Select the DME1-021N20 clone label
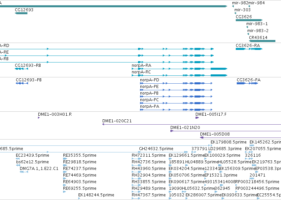The width and height of the screenshot is (281, 200). [x=185, y=128]
